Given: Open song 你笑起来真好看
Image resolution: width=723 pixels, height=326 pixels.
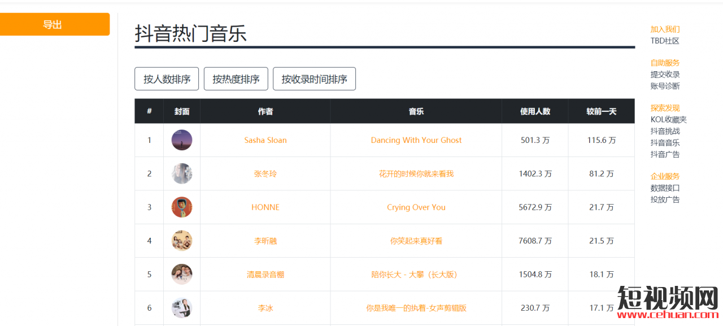Looking at the screenshot, I should pos(416,241).
